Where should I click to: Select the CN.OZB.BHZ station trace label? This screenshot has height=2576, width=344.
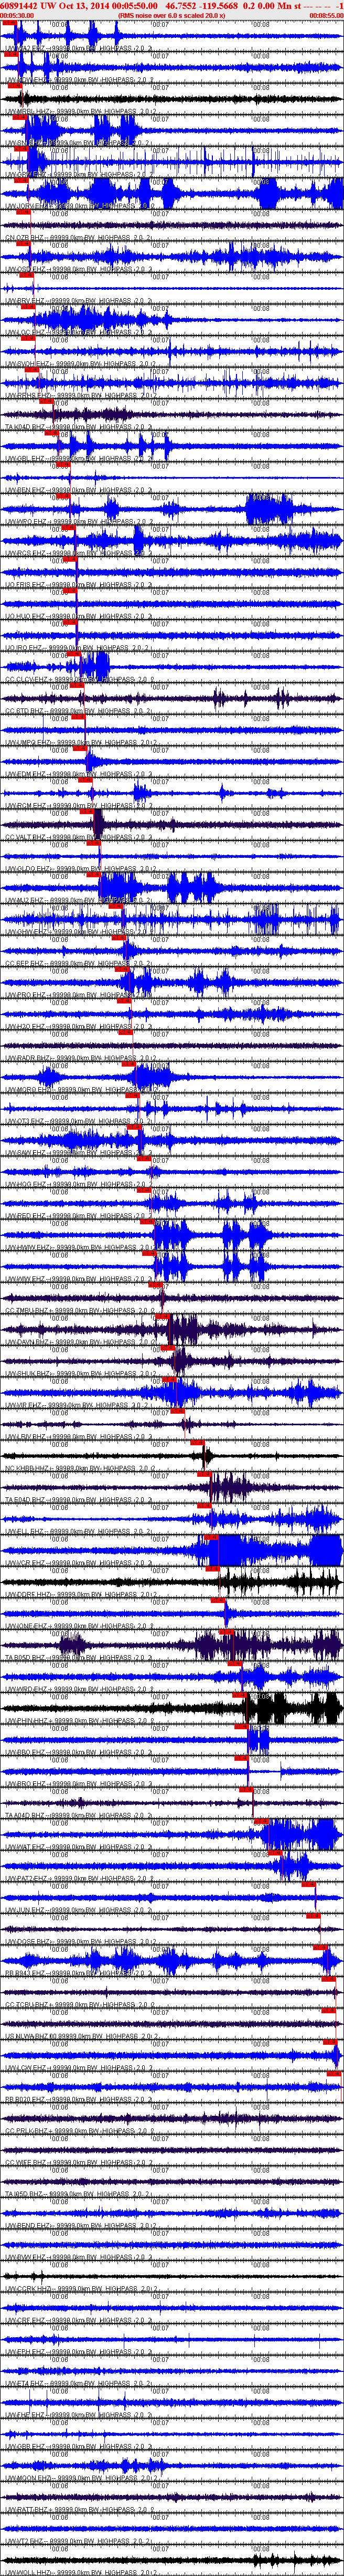[x=78, y=238]
